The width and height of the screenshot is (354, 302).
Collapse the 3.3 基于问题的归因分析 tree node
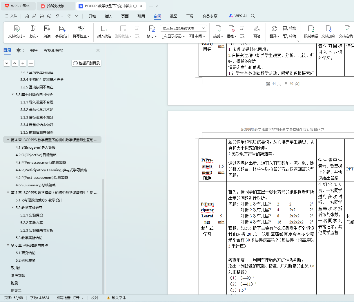tap(13, 94)
